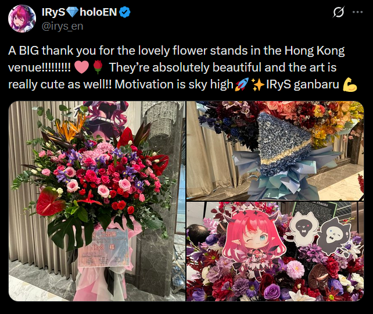Click the rocket emoji after sky high
Image resolution: width=373 pixels, height=314 pixels.
(242, 84)
